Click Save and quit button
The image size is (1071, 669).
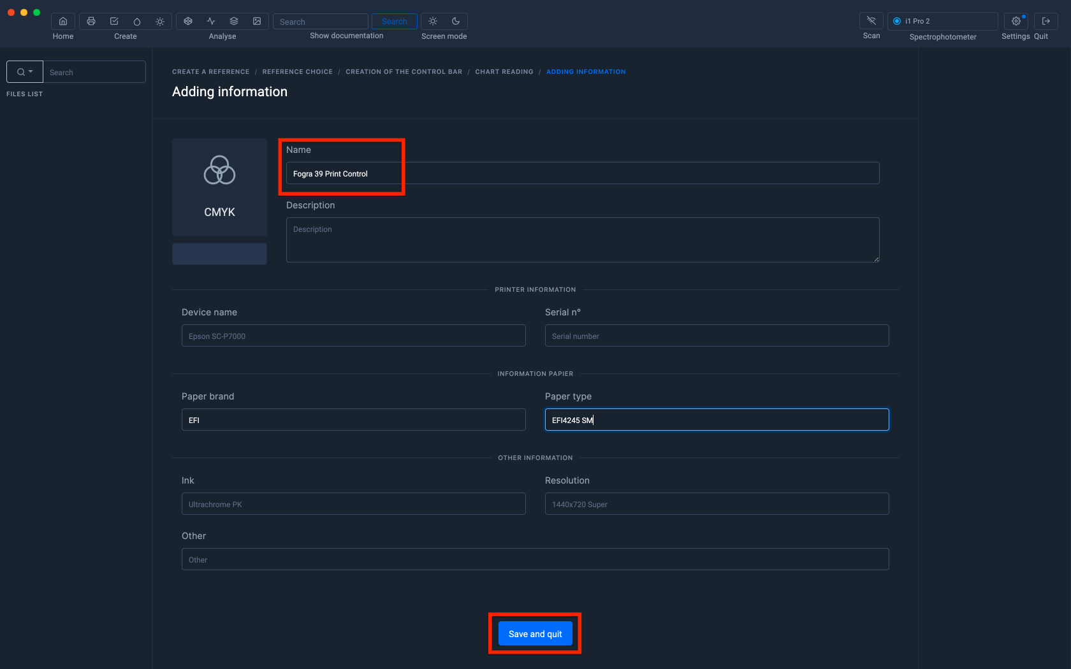tap(535, 634)
